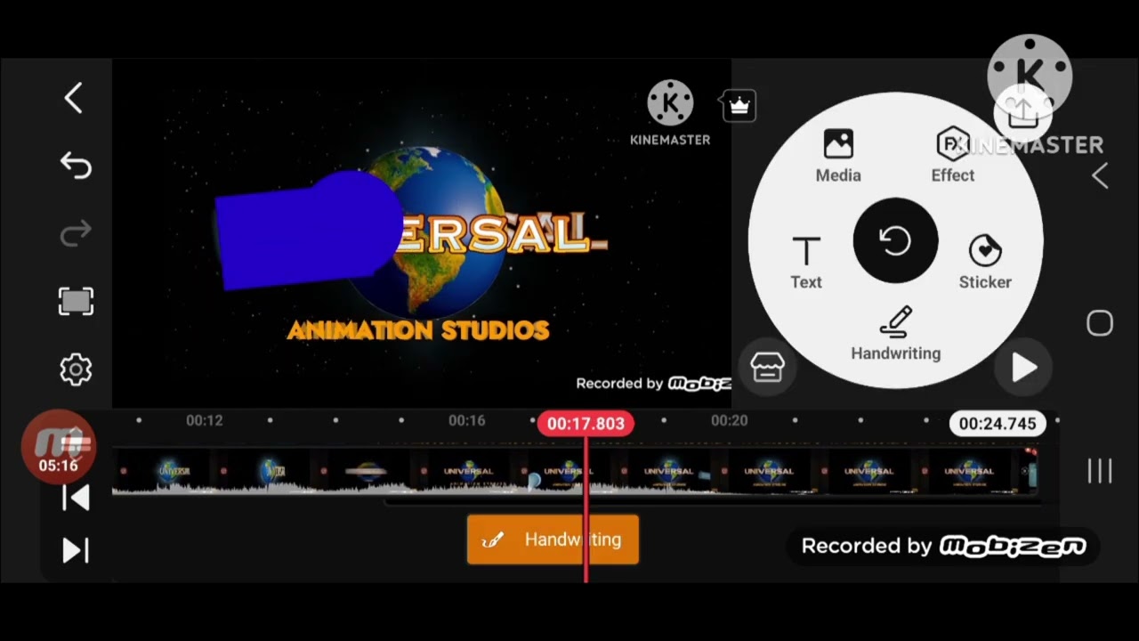Screen dimensions: 1139x641
Task: Add a Handwriting layer from the wheel
Action: click(895, 335)
